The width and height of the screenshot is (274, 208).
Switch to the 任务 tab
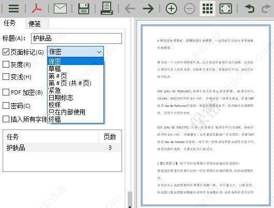[10, 23]
